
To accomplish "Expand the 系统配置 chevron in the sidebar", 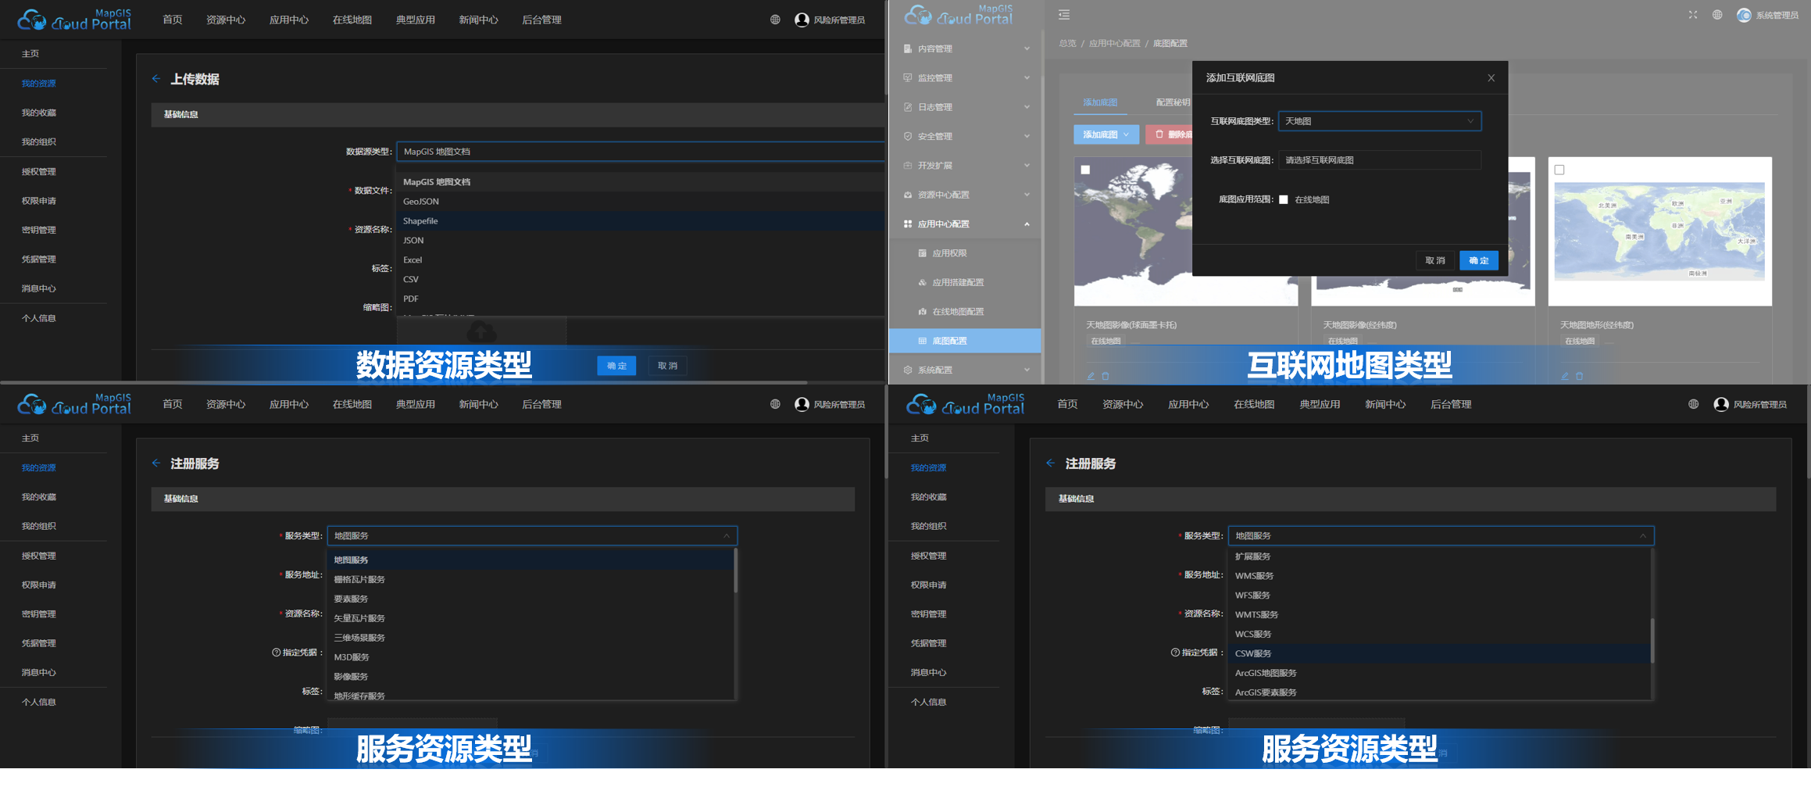I will 1027,370.
